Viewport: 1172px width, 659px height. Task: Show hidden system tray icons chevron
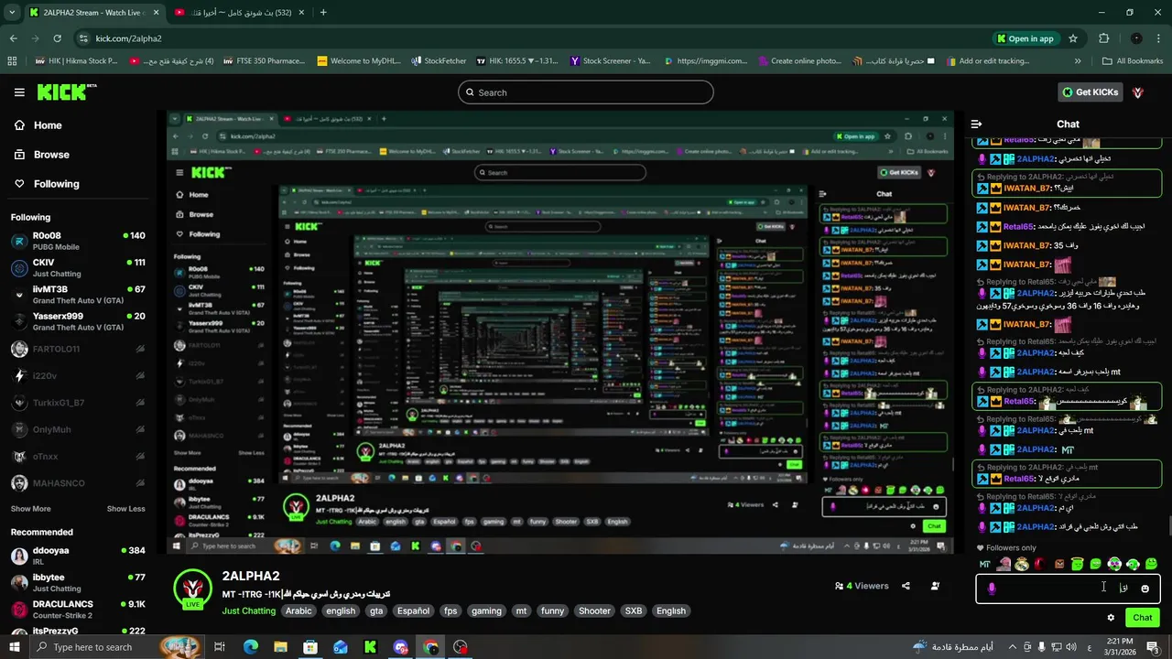(1011, 647)
